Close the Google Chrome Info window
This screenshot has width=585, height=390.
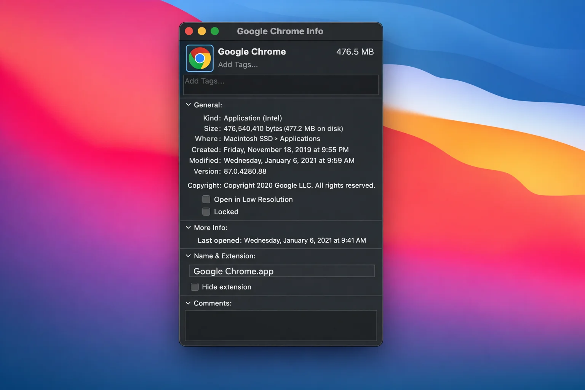(x=189, y=31)
